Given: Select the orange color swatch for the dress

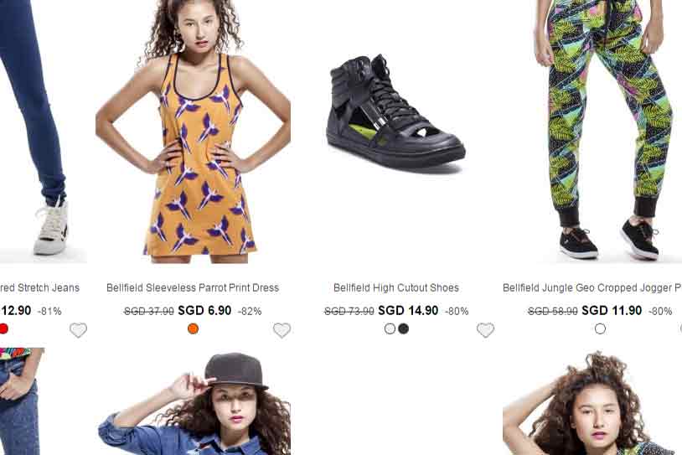Looking at the screenshot, I should pos(193,328).
